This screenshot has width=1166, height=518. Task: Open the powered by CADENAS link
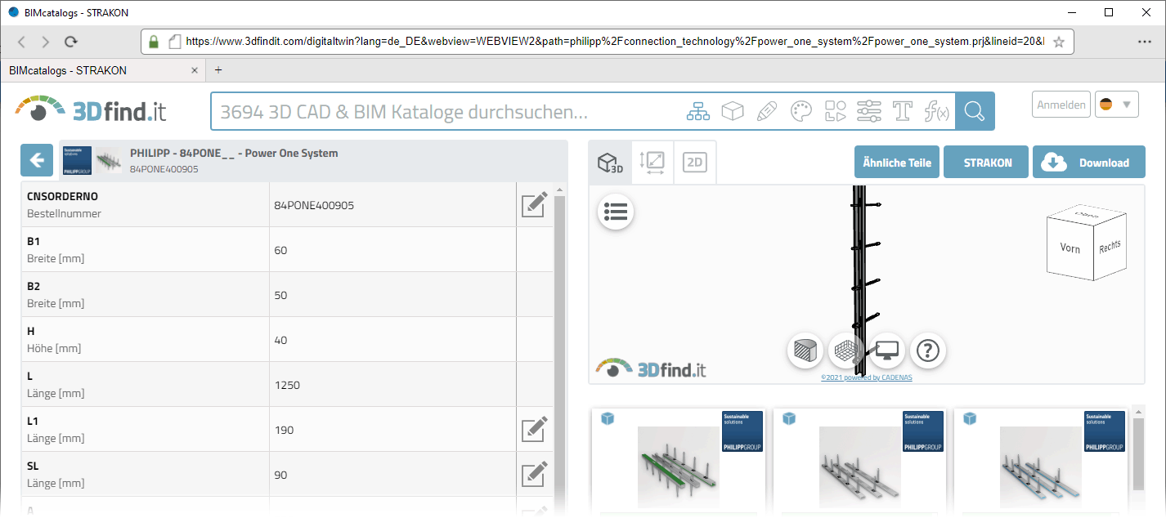pos(866,377)
